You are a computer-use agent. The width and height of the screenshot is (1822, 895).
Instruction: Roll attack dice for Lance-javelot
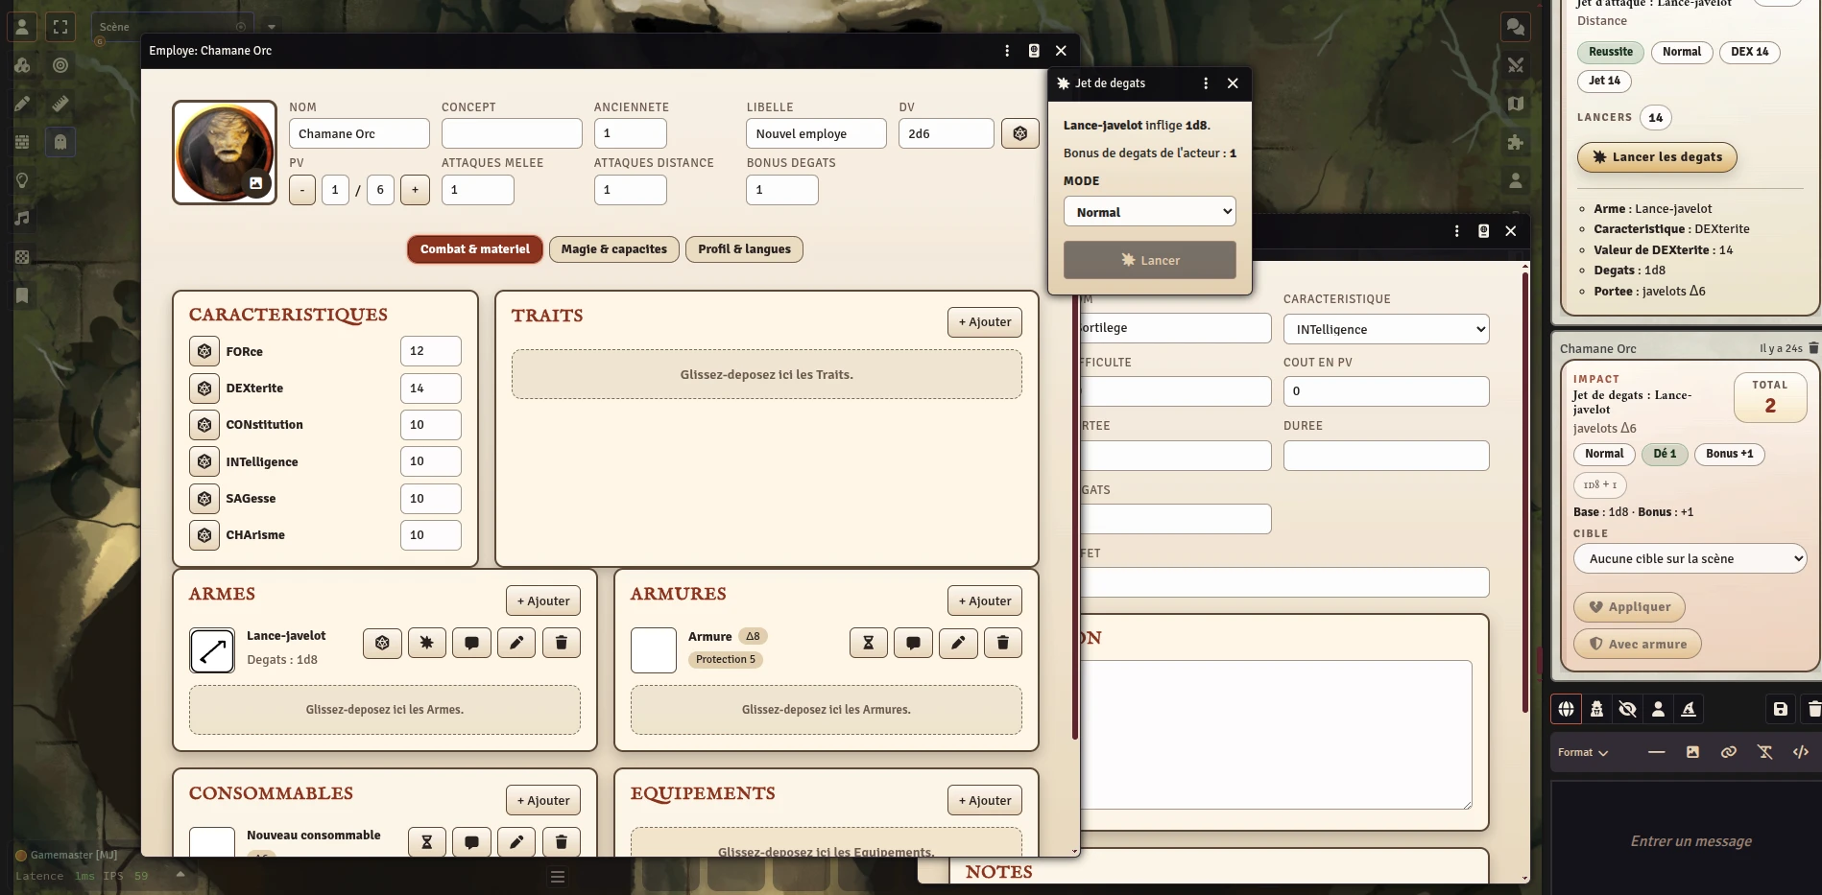tap(382, 643)
